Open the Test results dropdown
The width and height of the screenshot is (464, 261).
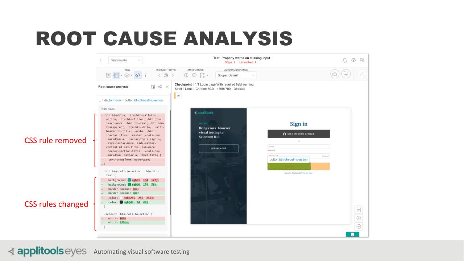(125, 60)
